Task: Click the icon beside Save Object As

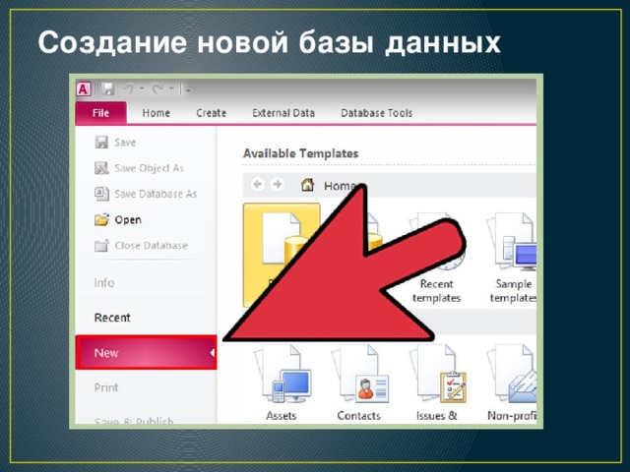Action: [101, 168]
